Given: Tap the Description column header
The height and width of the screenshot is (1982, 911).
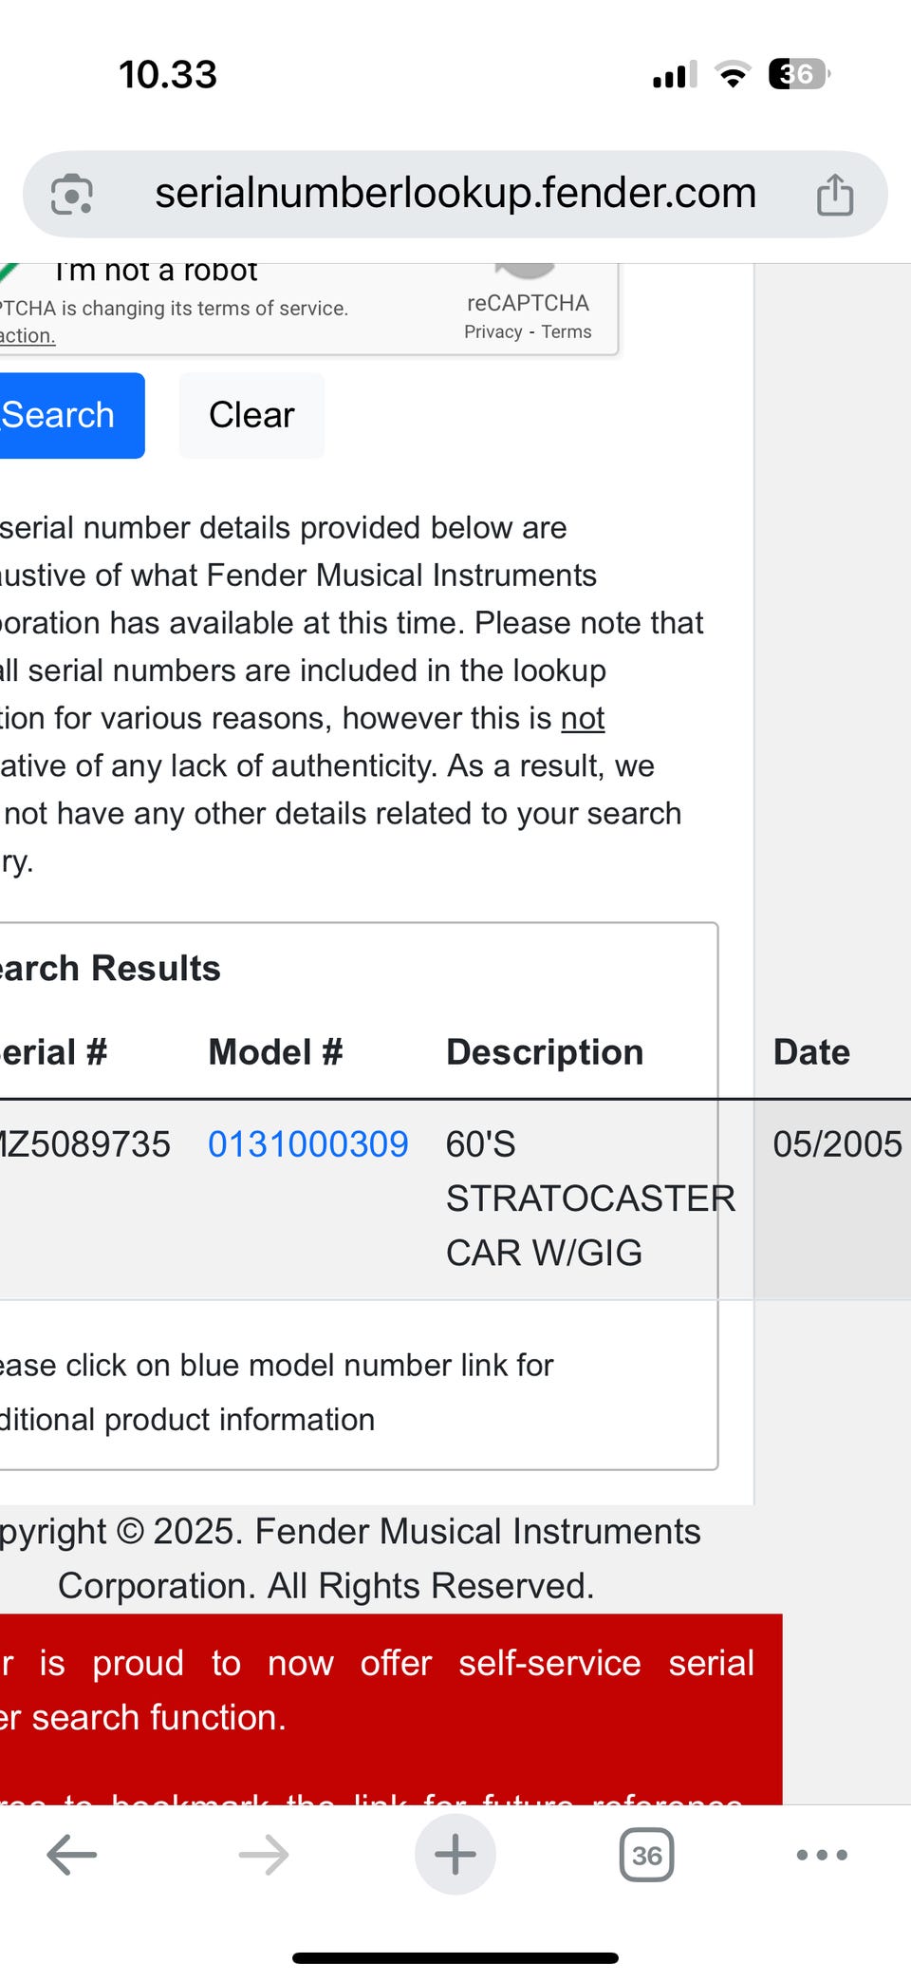Looking at the screenshot, I should pos(545,1052).
